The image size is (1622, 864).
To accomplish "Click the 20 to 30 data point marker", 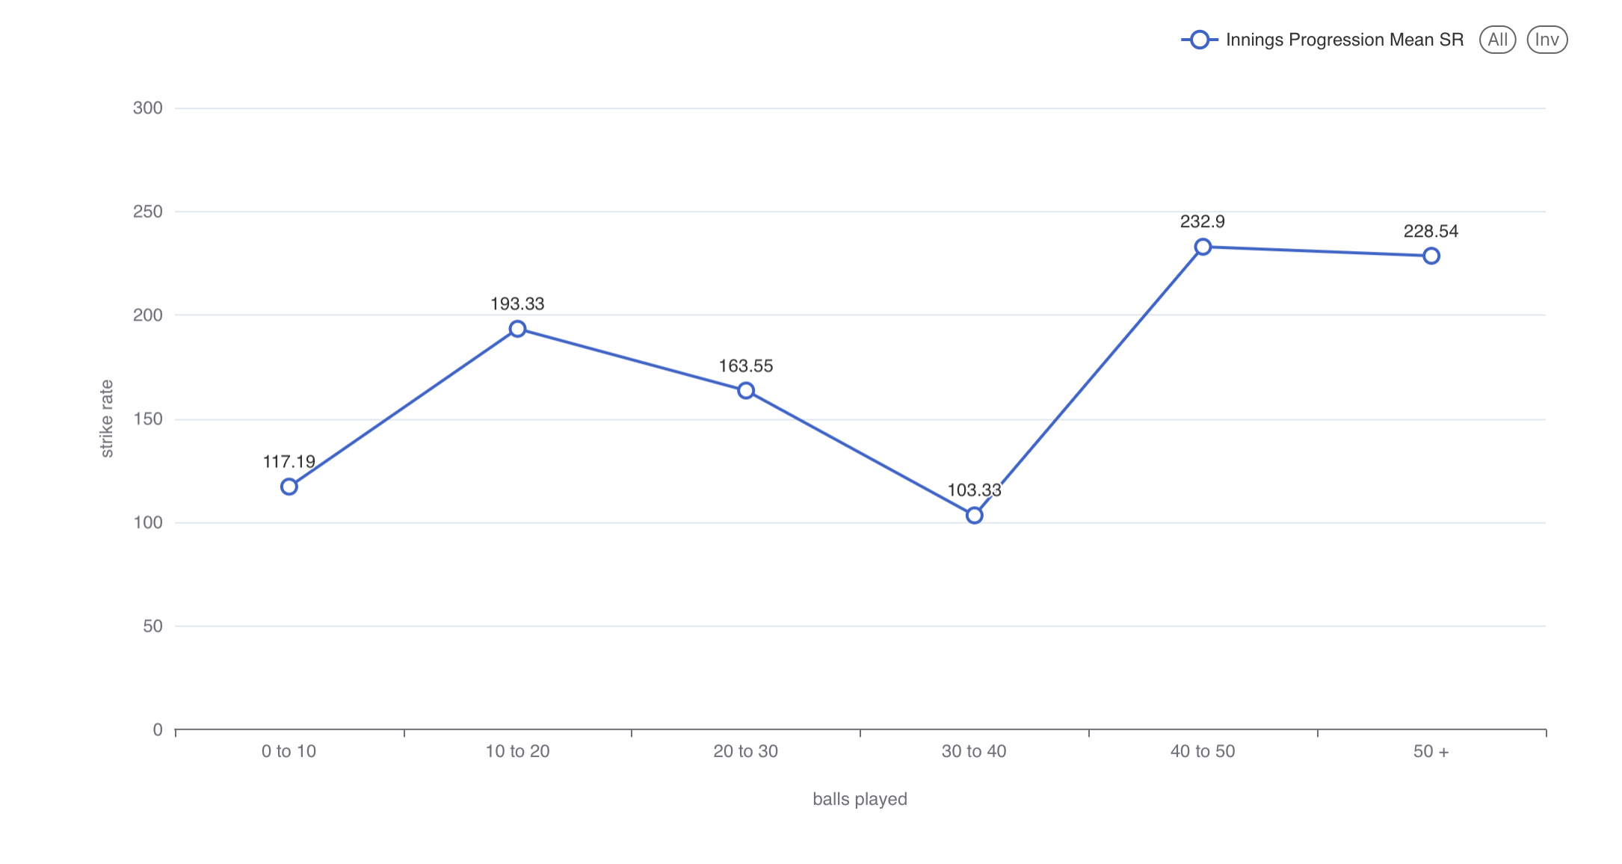I will tap(746, 390).
